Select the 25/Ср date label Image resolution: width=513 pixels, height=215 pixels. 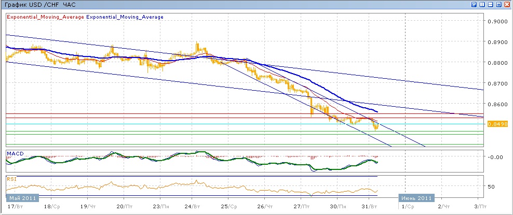coord(228,207)
